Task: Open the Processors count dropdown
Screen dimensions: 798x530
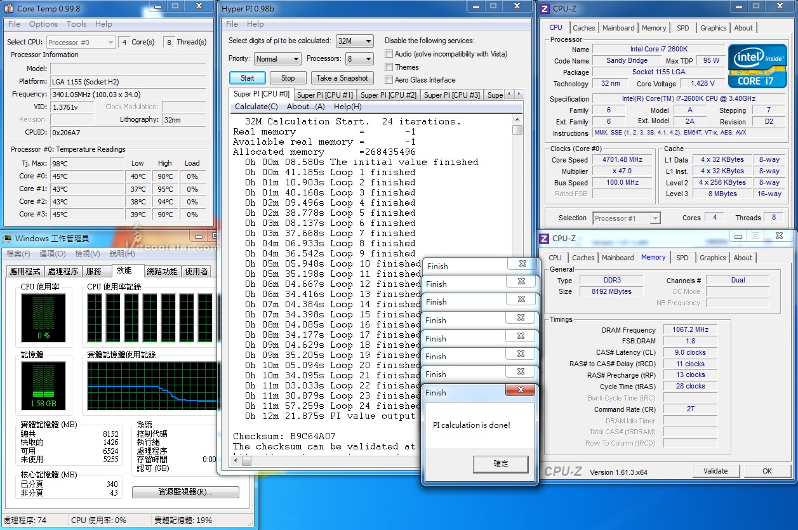Action: [x=359, y=58]
